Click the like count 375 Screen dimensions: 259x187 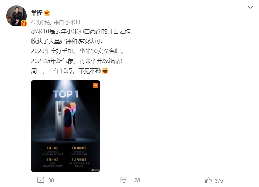(x=219, y=181)
